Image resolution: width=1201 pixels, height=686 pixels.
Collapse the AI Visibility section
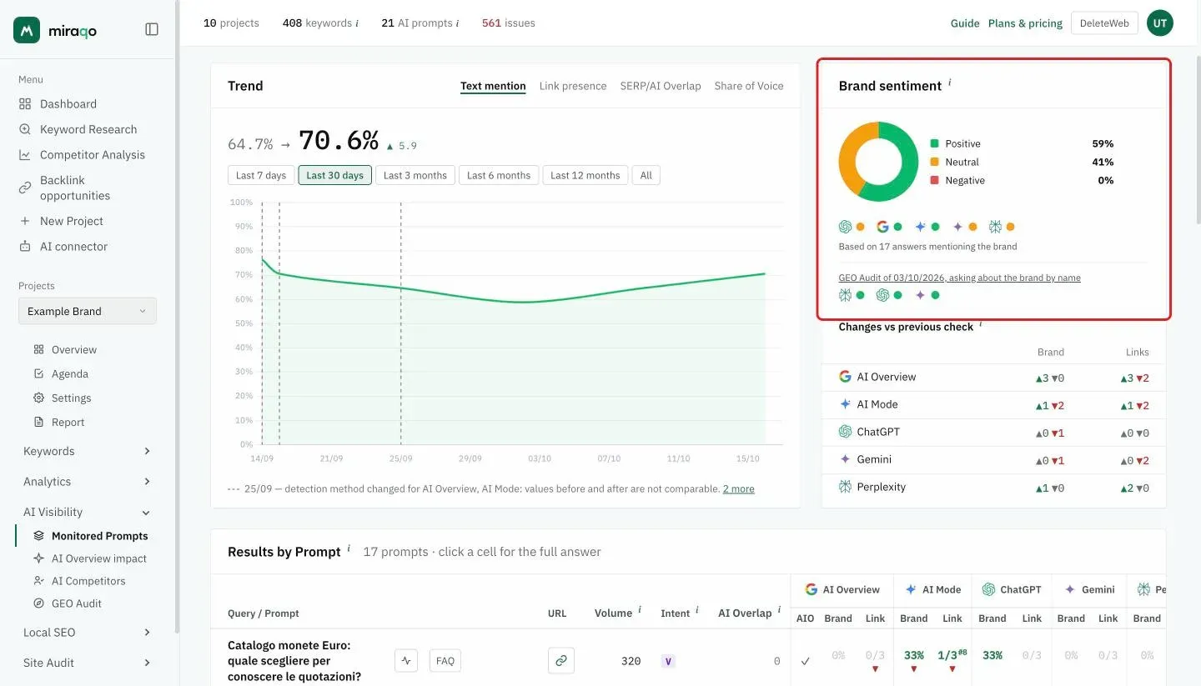pyautogui.click(x=88, y=512)
